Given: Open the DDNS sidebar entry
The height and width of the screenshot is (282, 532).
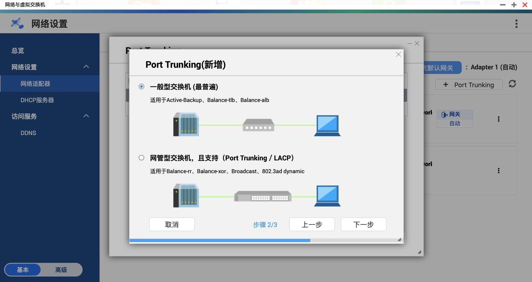Looking at the screenshot, I should point(28,133).
